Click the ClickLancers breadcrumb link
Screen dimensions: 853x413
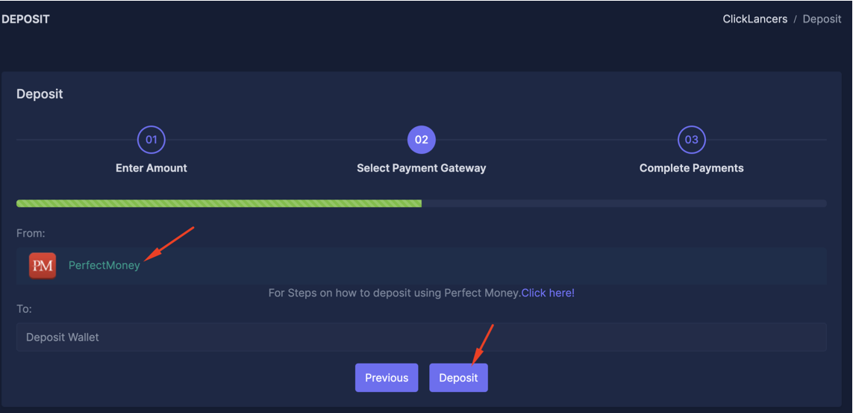click(x=754, y=19)
